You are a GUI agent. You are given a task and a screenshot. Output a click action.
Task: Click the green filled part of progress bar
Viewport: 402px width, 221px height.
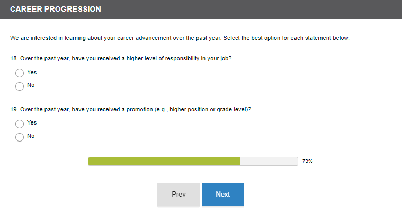click(164, 161)
